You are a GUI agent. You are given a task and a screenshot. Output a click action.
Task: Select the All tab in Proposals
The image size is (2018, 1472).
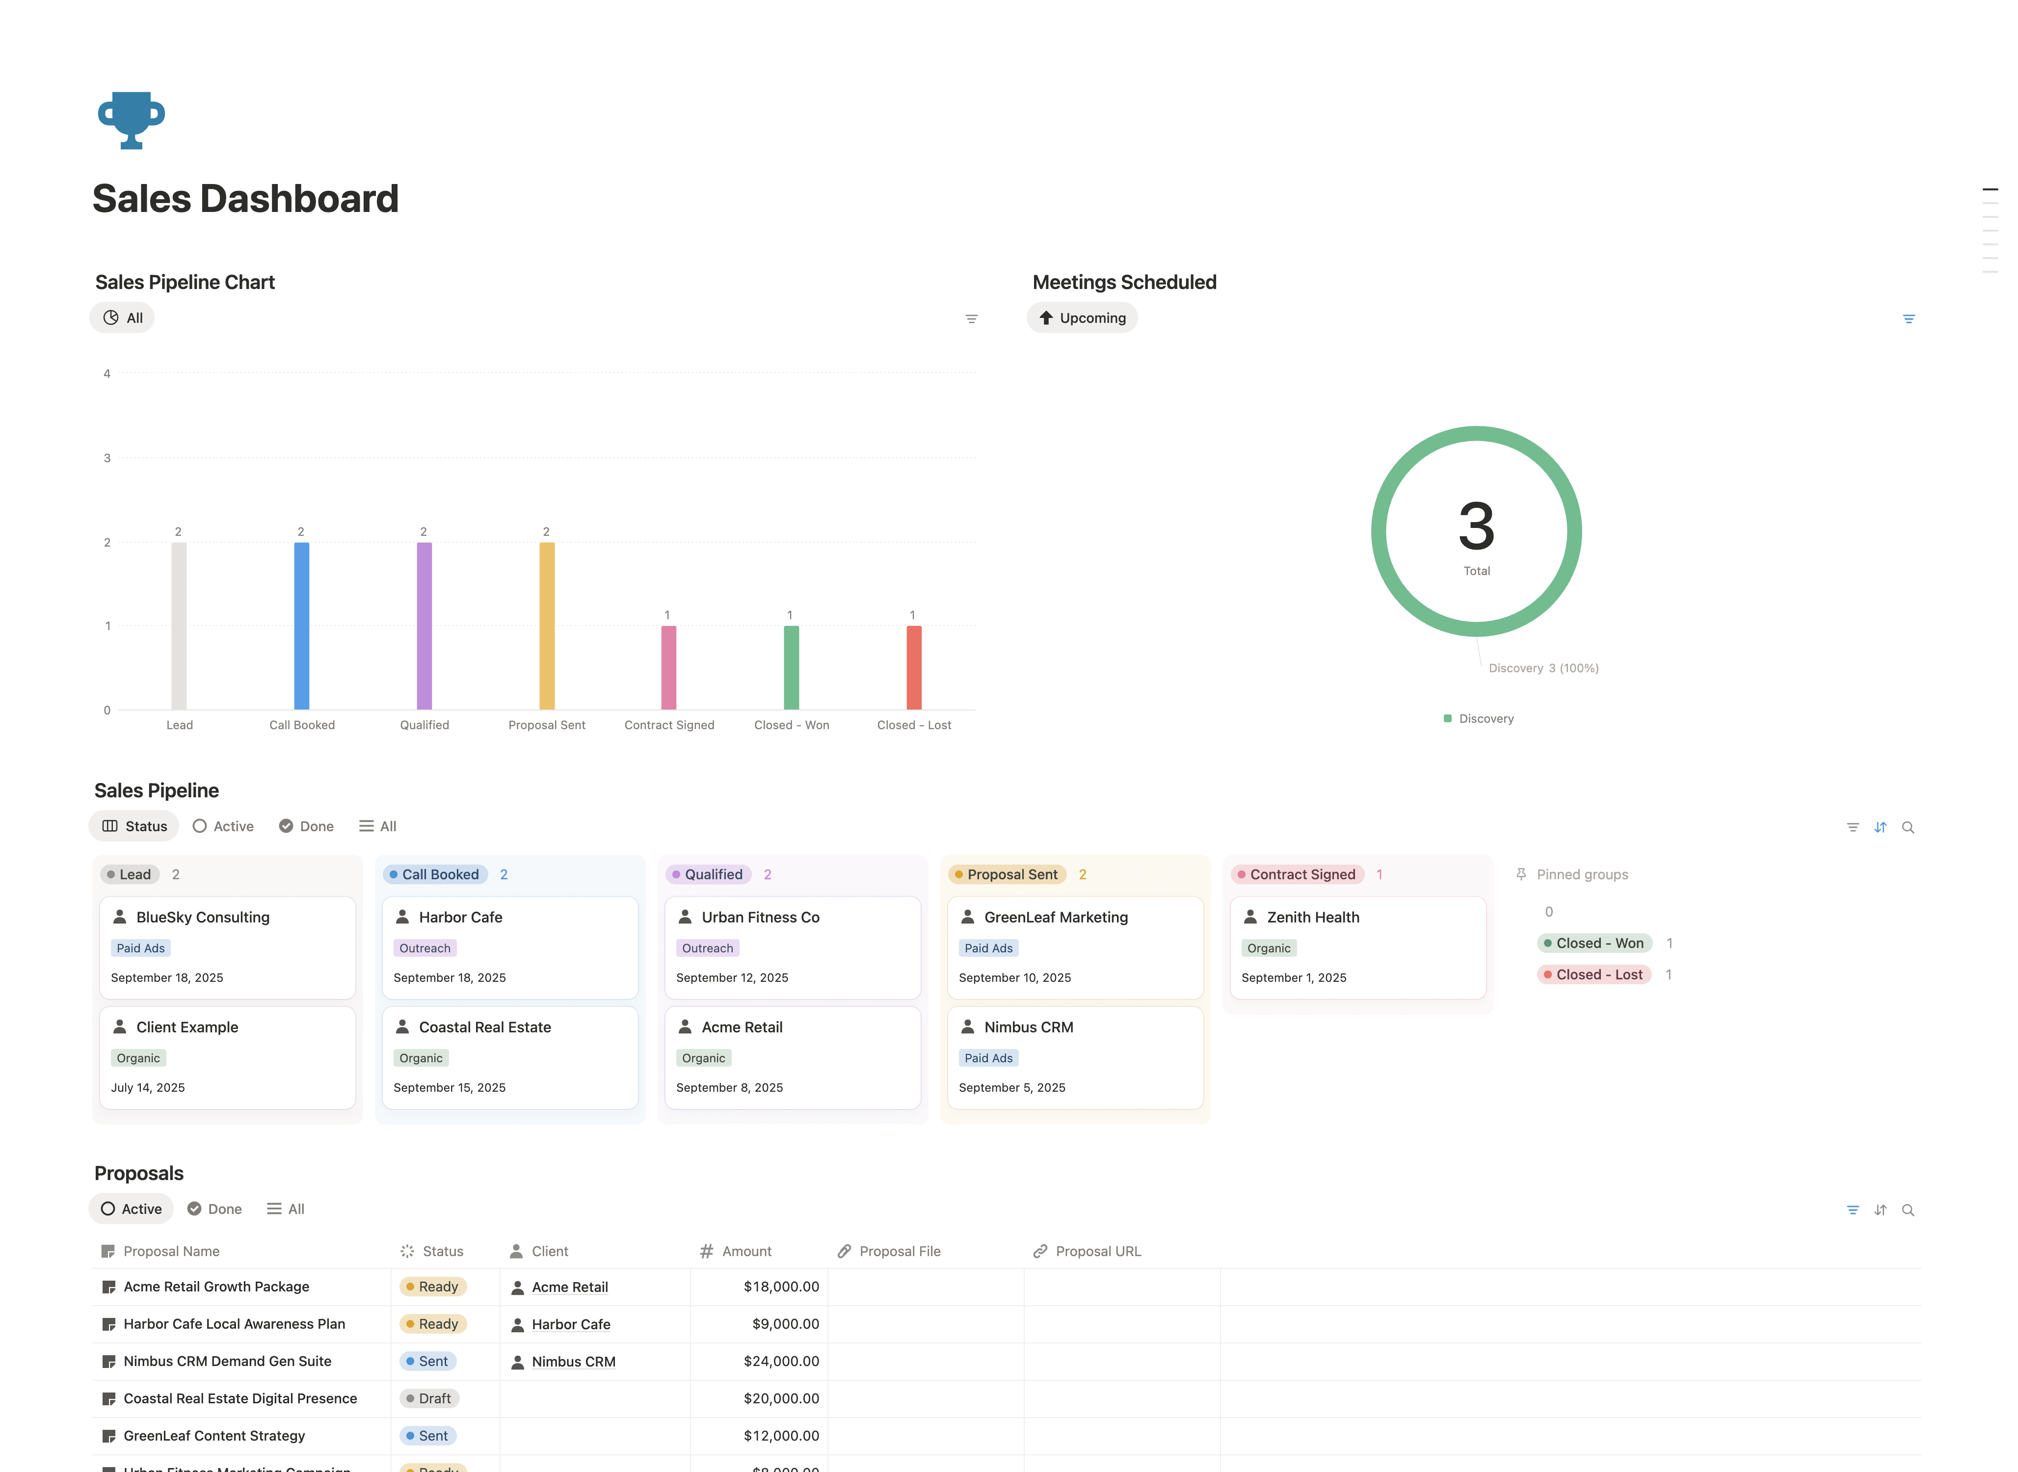click(286, 1209)
